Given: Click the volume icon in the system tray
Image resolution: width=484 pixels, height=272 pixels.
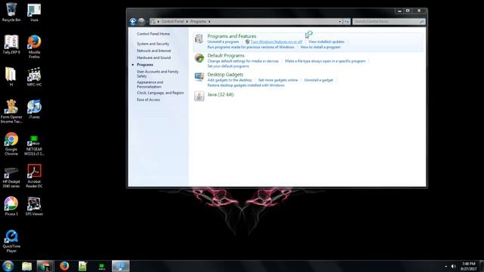Looking at the screenshot, I should [454, 266].
